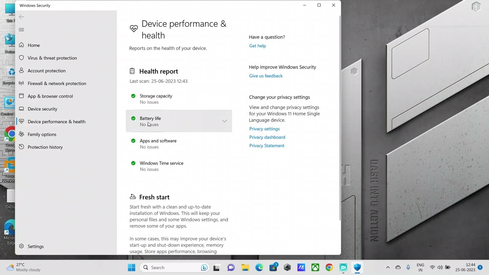Click the Last scan date text
The width and height of the screenshot is (489, 275).
tap(159, 81)
